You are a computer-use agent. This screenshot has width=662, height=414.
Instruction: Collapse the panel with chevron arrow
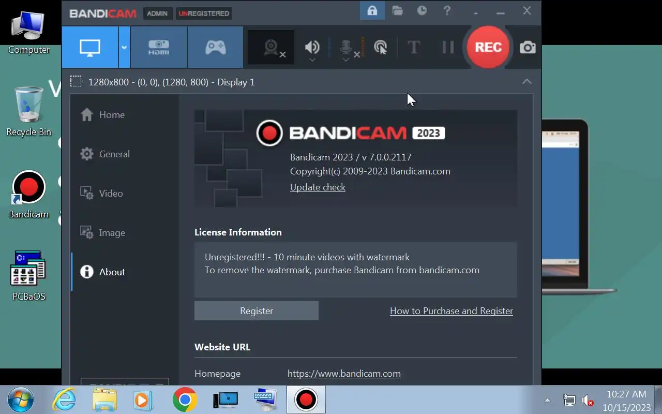coord(526,82)
